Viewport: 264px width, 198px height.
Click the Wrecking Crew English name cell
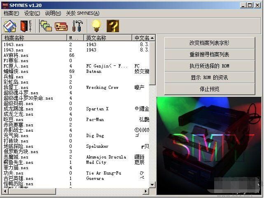point(103,88)
